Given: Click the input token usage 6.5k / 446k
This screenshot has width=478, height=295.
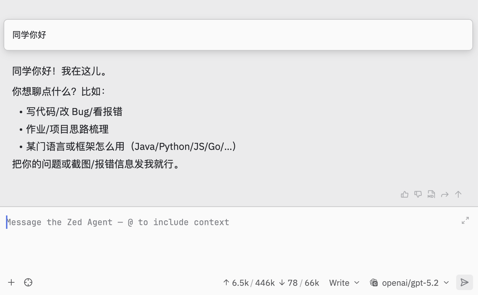Looking at the screenshot, I should [x=249, y=283].
